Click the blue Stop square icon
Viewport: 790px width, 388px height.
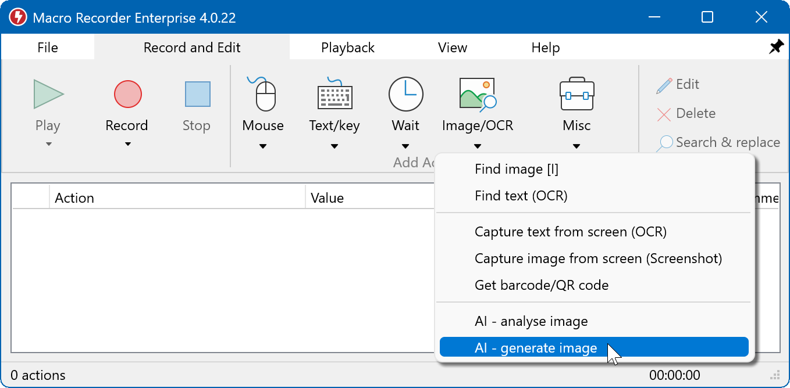coord(198,94)
